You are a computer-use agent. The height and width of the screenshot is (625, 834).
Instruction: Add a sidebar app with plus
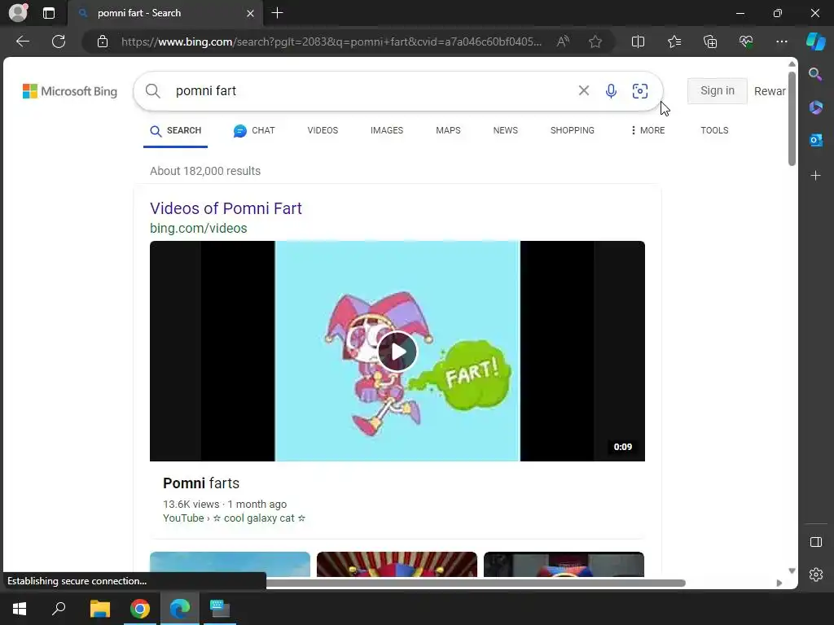pyautogui.click(x=815, y=176)
